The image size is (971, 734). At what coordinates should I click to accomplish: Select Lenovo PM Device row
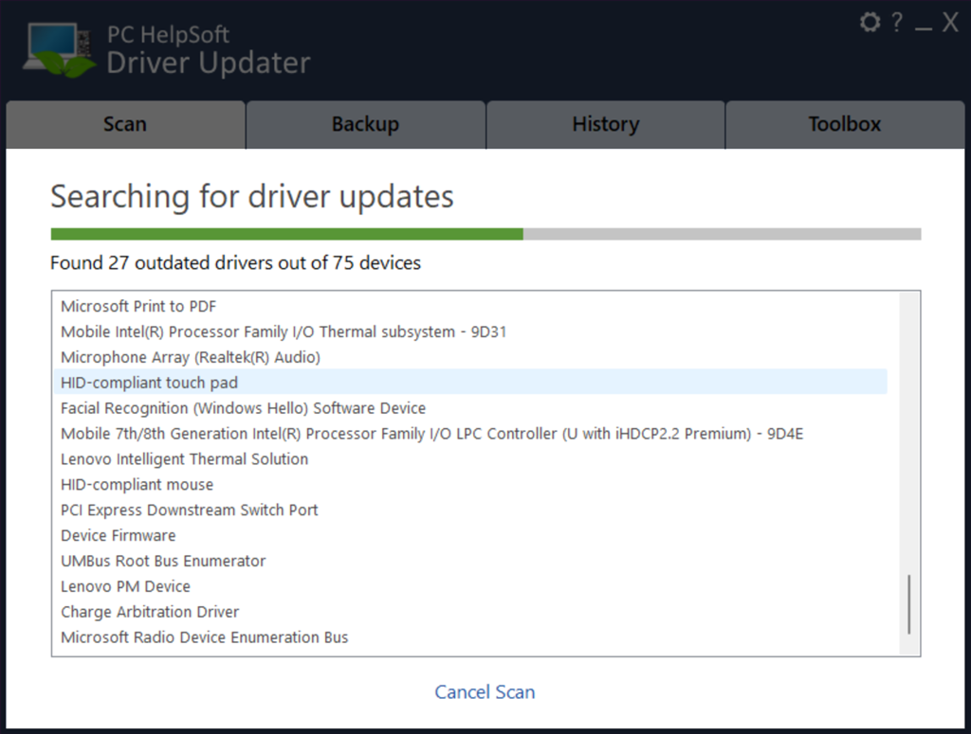click(x=470, y=586)
